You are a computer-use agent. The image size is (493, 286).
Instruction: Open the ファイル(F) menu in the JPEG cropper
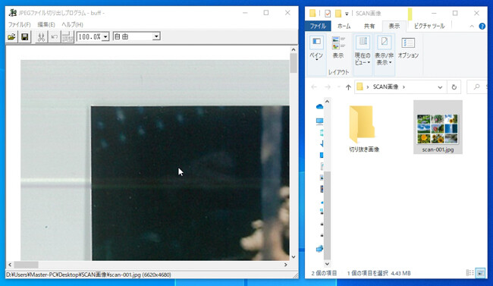(x=19, y=24)
